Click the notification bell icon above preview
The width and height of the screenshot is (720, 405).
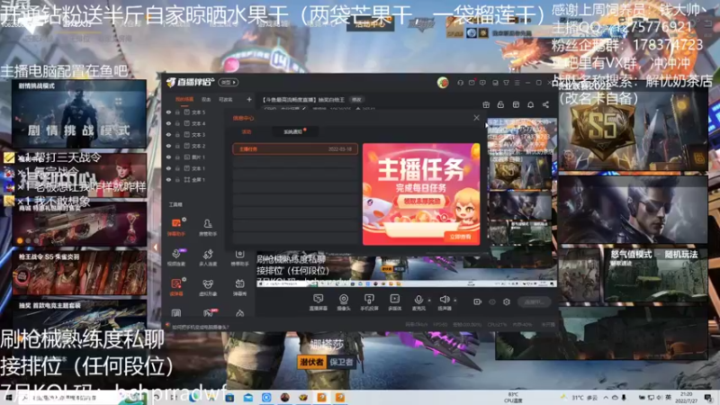530,104
